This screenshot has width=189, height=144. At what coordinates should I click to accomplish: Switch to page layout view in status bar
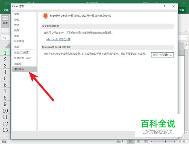point(138,142)
